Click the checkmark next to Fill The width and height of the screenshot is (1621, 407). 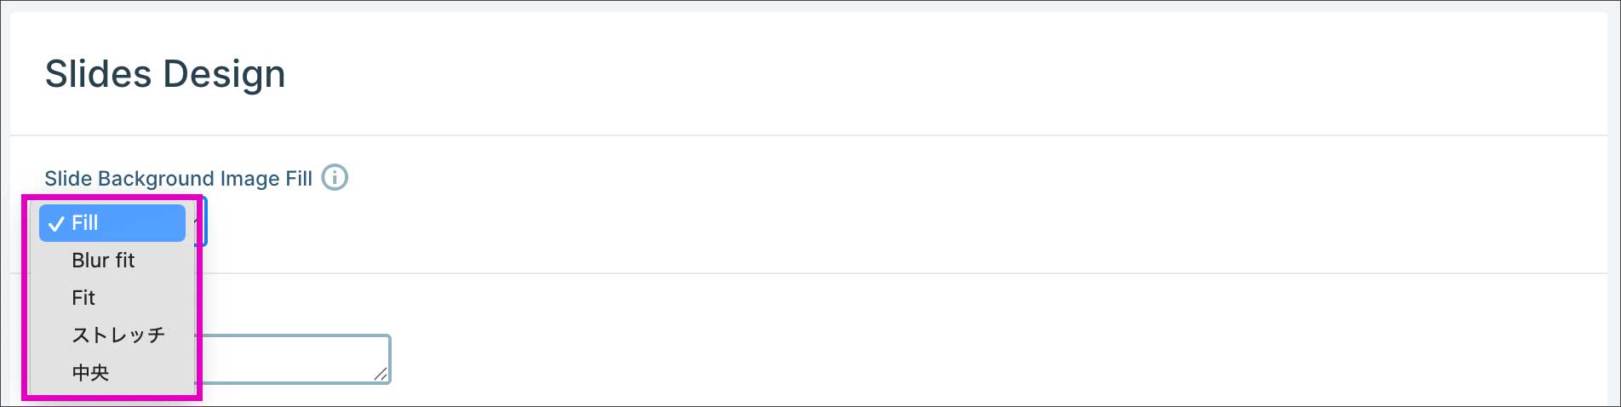click(56, 224)
